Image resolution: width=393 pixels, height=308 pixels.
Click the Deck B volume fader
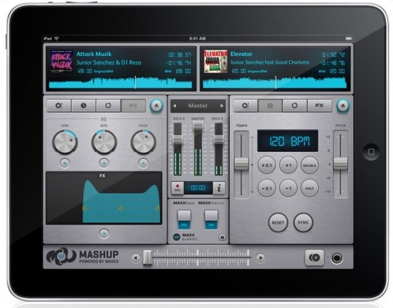(219, 139)
